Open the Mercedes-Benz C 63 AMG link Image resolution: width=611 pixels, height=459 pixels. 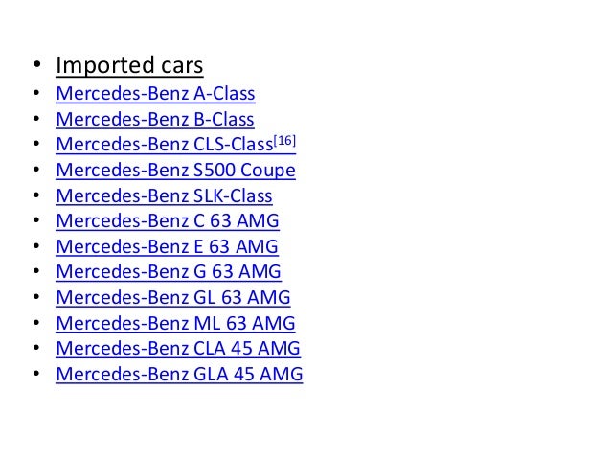click(168, 220)
